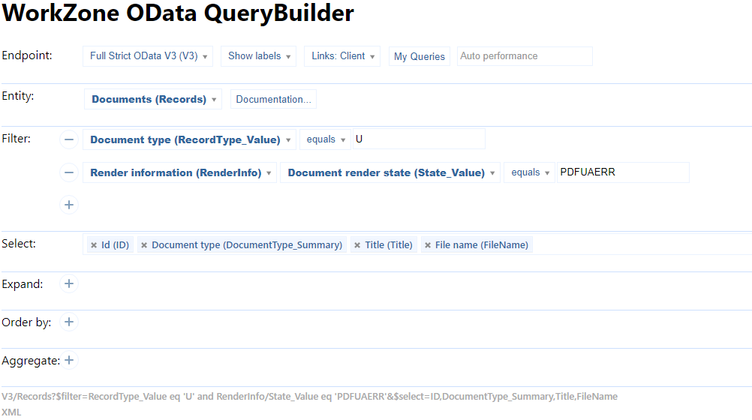The height and width of the screenshot is (420, 752).
Task: Remove Title (Title) from Select
Action: point(357,245)
